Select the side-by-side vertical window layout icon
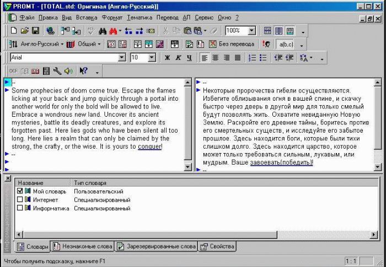Image resolution: width=386 pixels, height=267 pixels. 278,31
